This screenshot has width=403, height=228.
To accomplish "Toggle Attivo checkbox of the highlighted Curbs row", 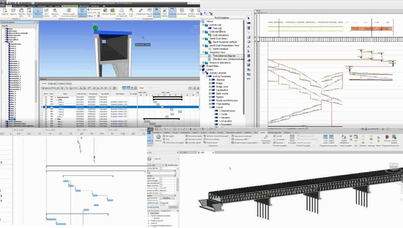I will pyautogui.click(x=46, y=107).
